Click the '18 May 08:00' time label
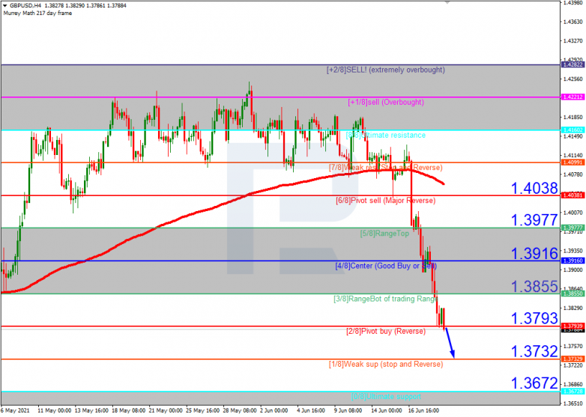The image size is (586, 417). pyautogui.click(x=129, y=411)
